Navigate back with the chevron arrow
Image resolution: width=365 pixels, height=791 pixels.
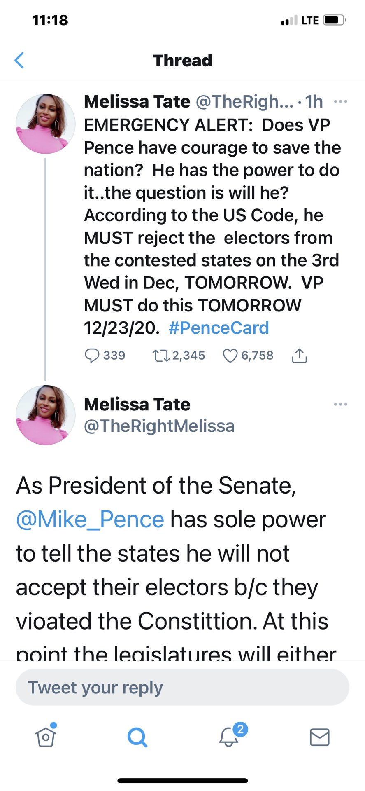click(19, 60)
